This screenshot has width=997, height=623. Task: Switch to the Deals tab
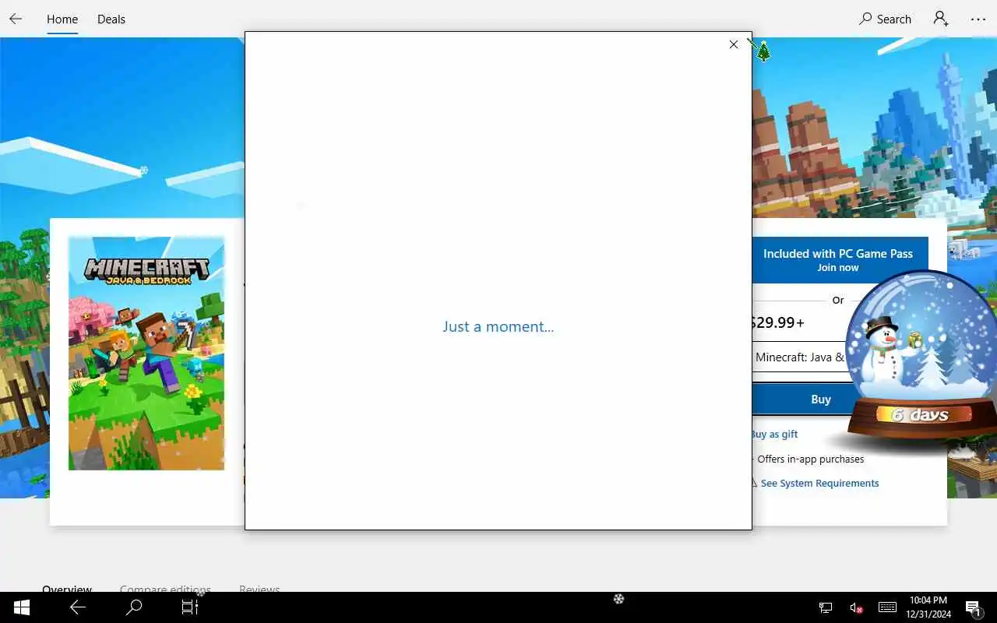[x=111, y=19]
